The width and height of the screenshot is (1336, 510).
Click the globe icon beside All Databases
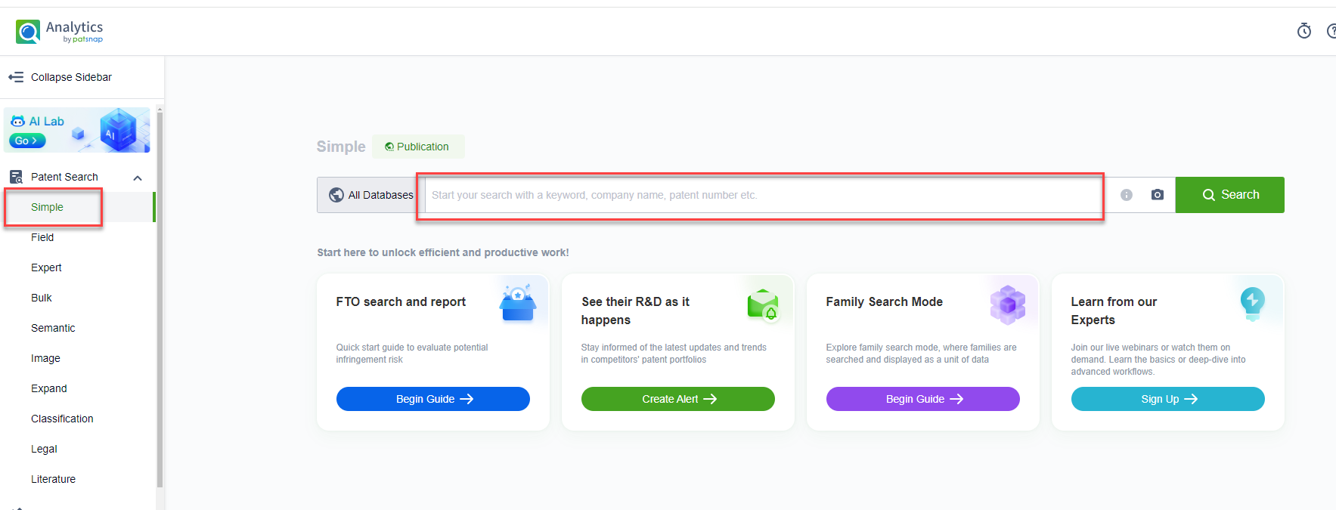[x=336, y=195]
